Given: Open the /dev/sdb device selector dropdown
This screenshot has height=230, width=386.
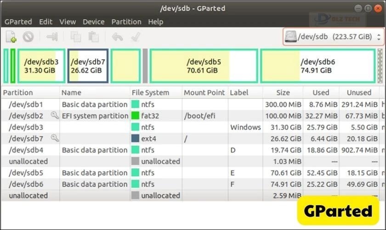Looking at the screenshot, I should pos(333,37).
